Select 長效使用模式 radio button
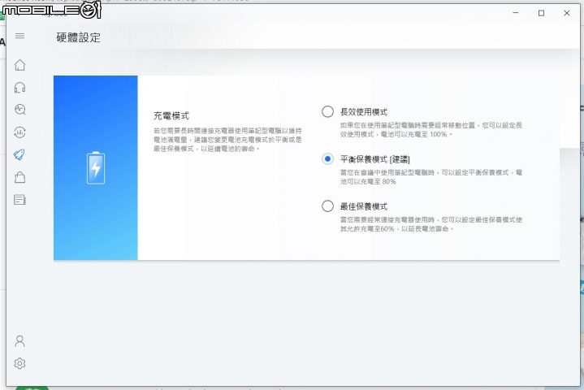This screenshot has width=584, height=390. coord(327,112)
